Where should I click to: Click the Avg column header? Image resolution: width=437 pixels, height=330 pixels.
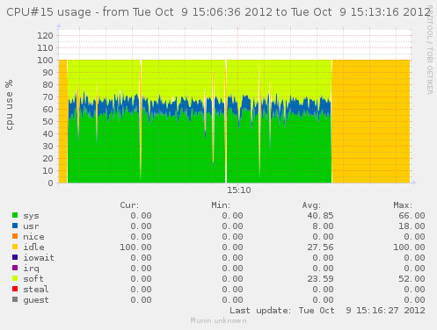point(311,205)
